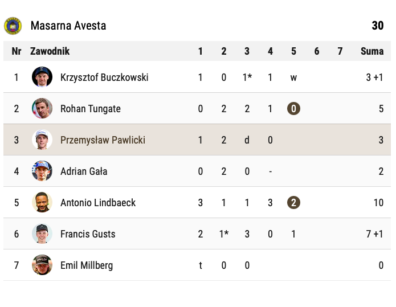Open Antonio Lindbaeck's avatar

click(x=42, y=202)
